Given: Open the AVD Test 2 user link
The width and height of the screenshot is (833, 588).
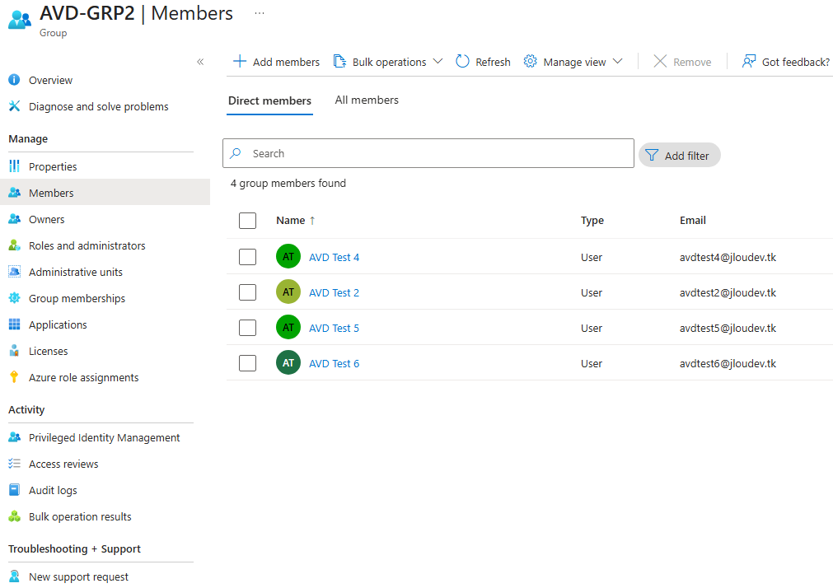Looking at the screenshot, I should click(334, 292).
